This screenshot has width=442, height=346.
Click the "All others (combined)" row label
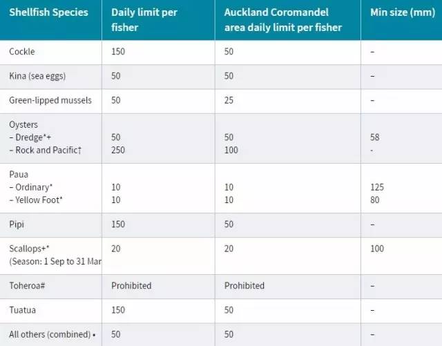pyautogui.click(x=50, y=334)
